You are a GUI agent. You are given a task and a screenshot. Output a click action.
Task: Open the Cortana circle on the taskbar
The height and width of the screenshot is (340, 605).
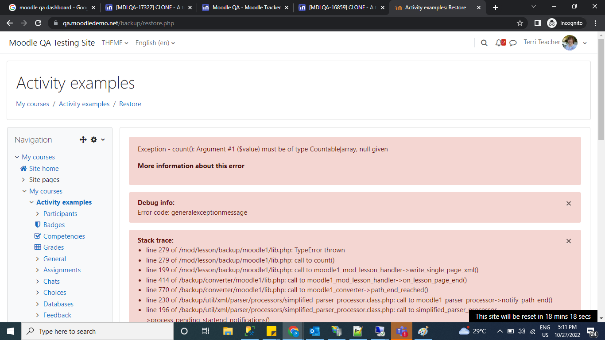pos(184,331)
